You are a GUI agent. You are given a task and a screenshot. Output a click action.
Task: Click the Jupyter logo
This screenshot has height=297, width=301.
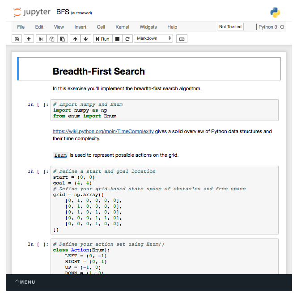[x=32, y=12]
